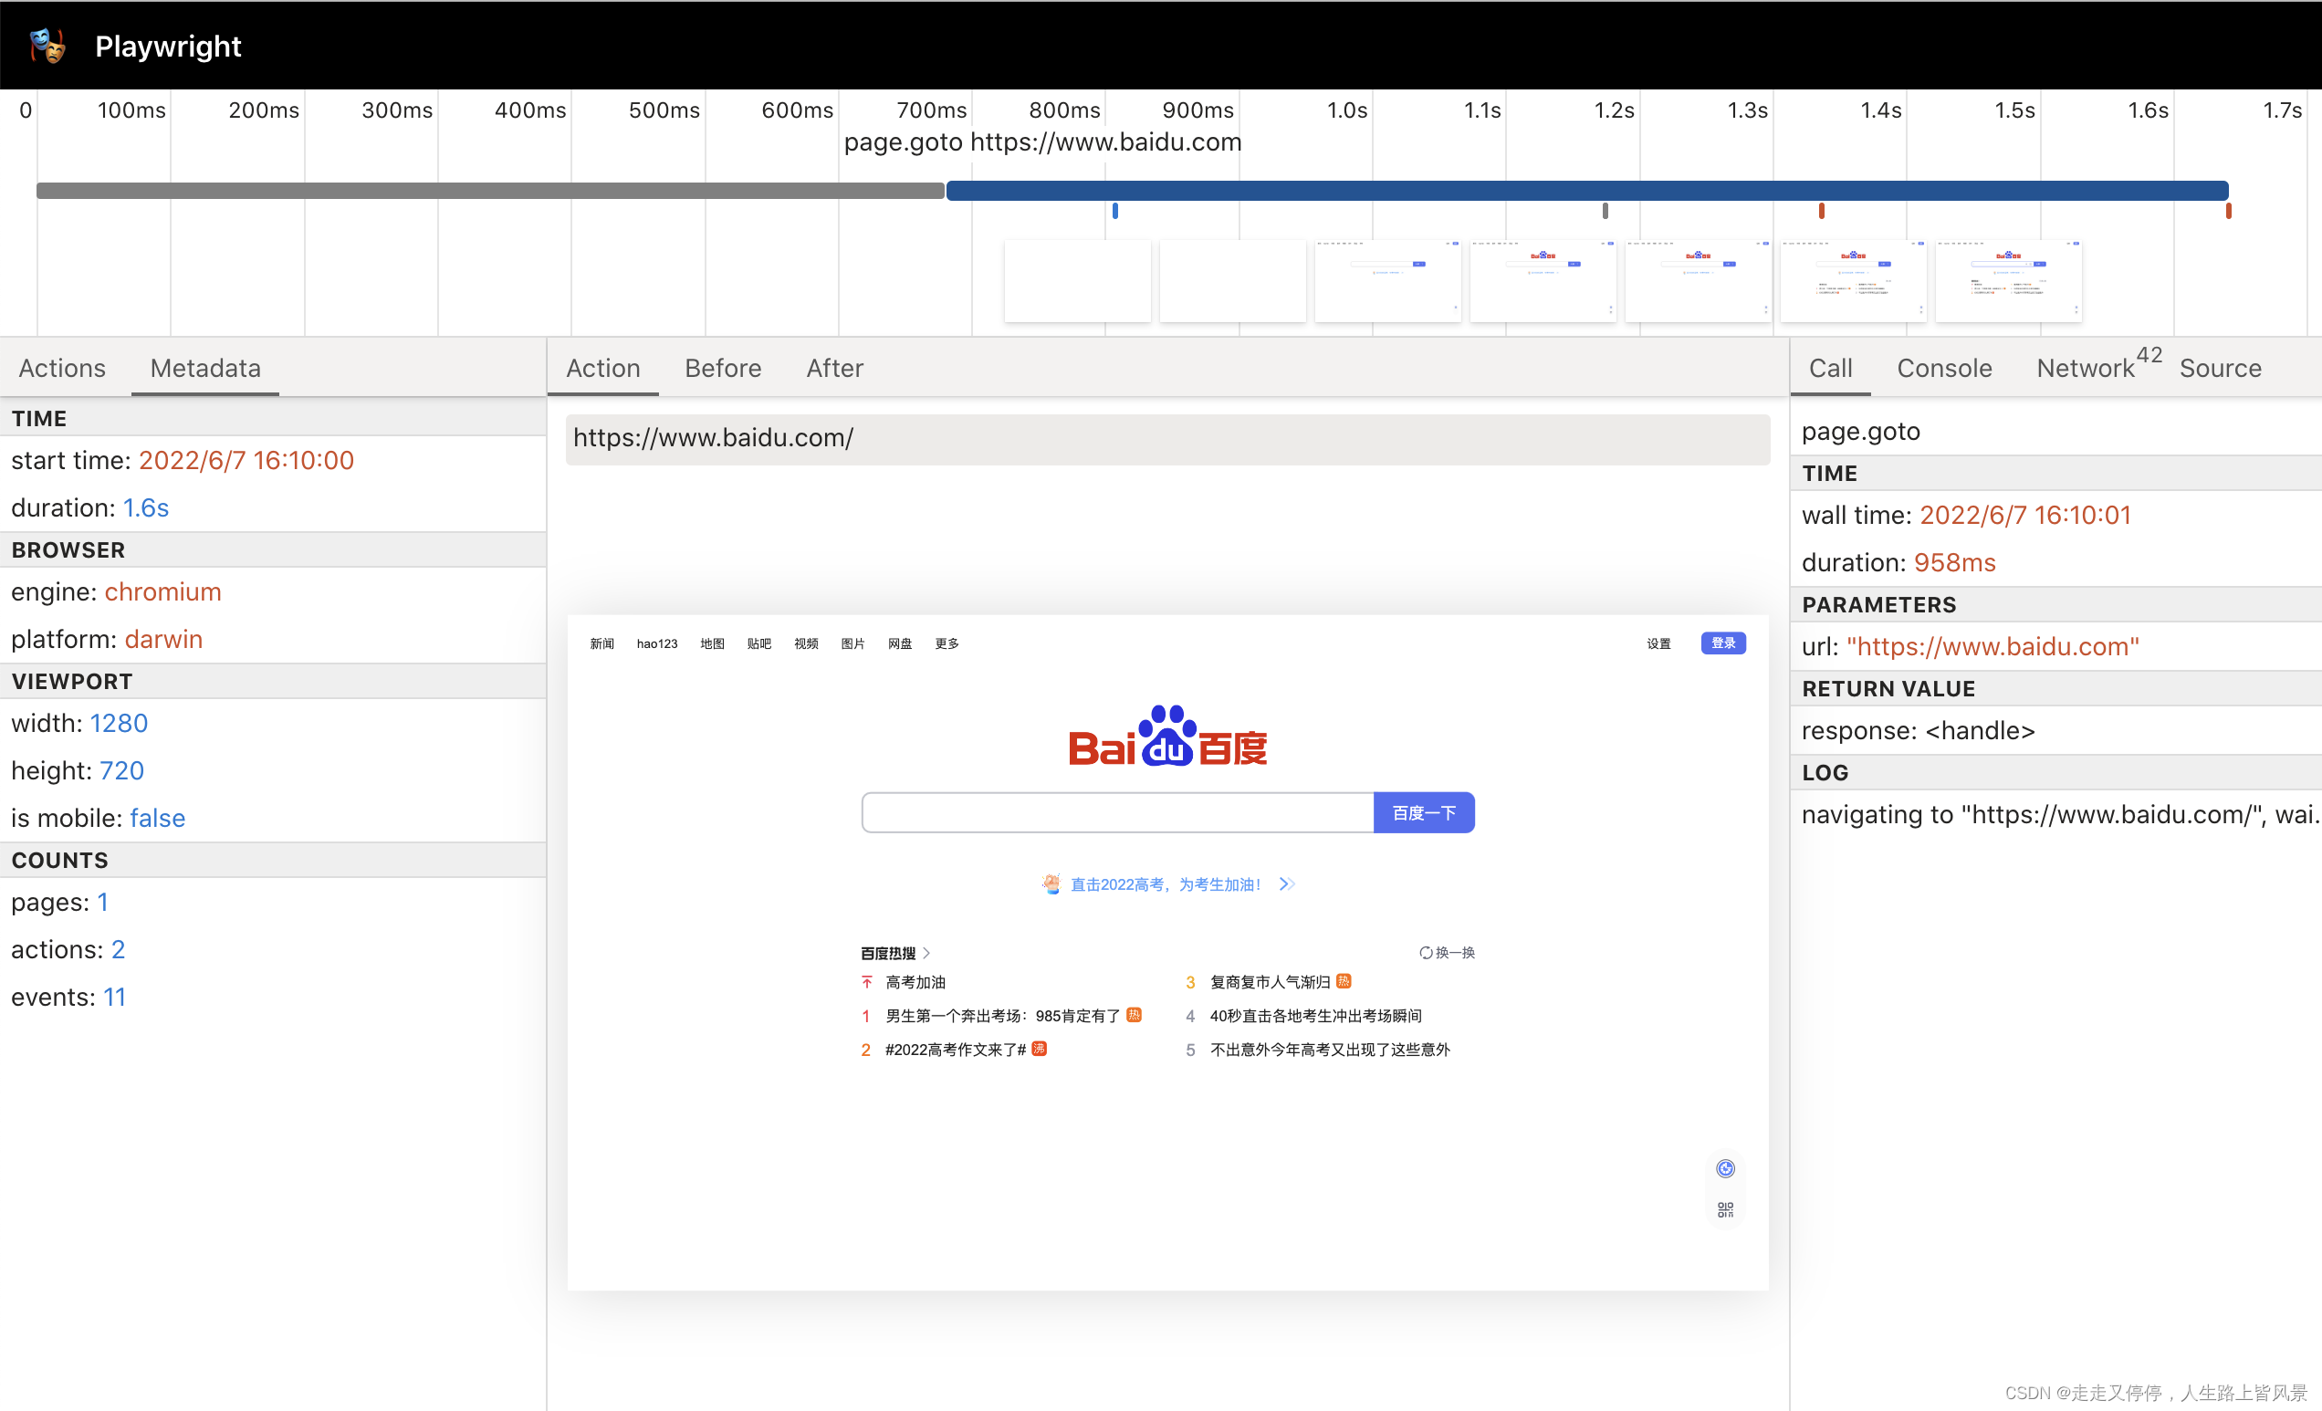Click the mascot icon before 直击2022高考
Viewport: 2322px width, 1411px height.
pyautogui.click(x=1051, y=883)
